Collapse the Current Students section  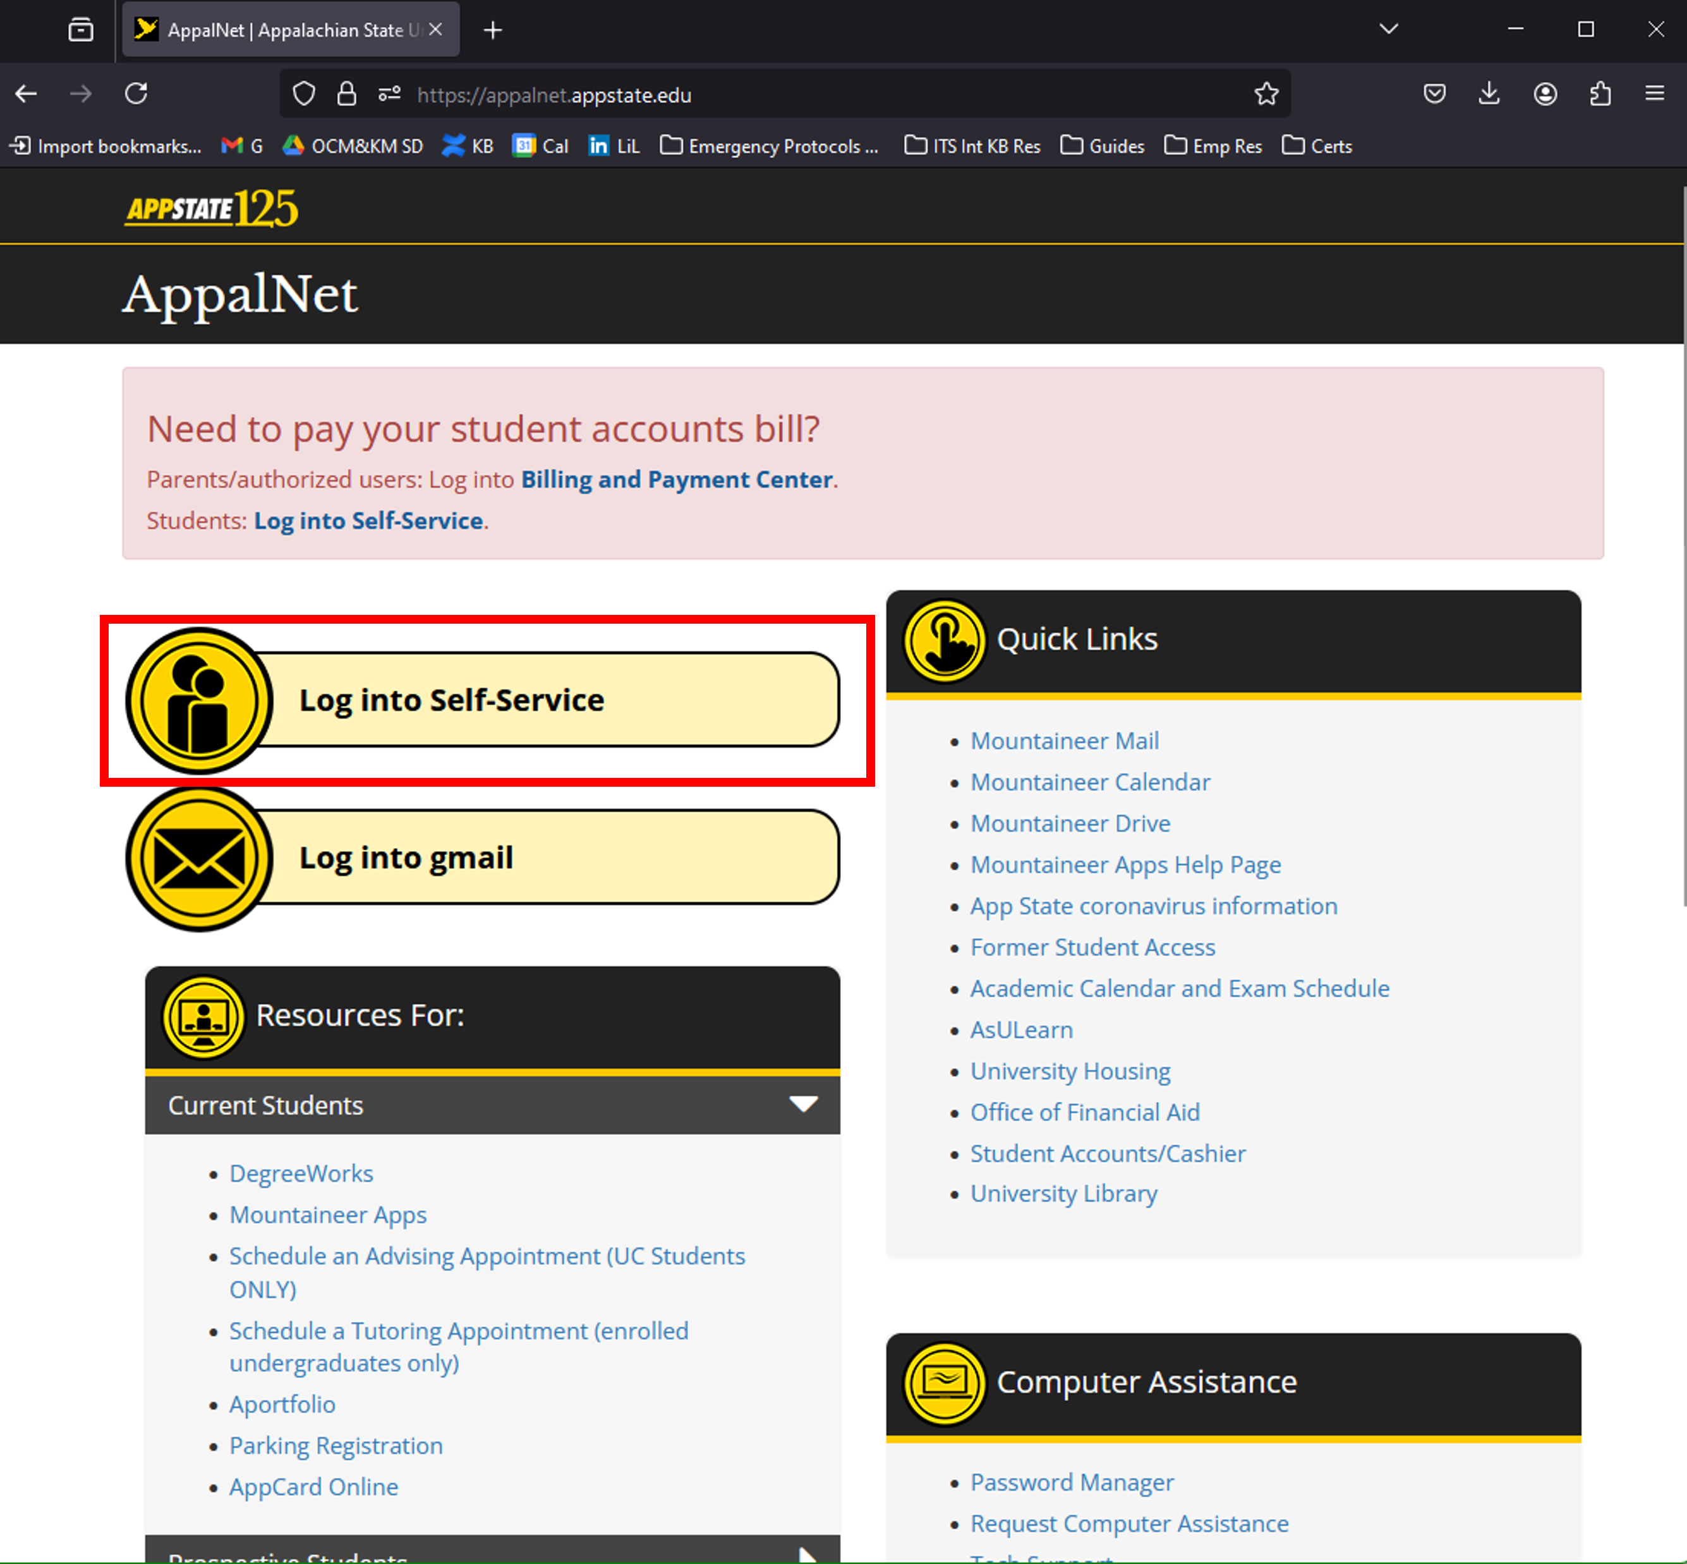point(492,1105)
